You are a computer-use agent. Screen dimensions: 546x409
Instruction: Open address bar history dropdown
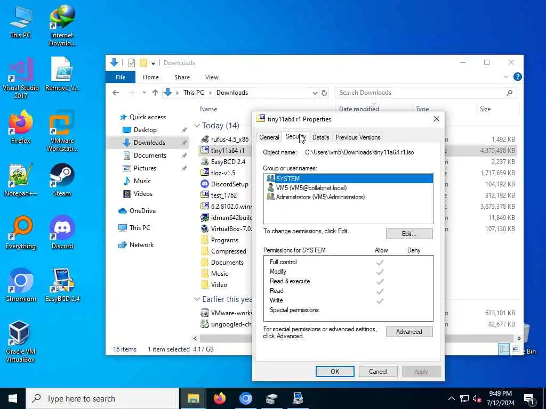(315, 93)
